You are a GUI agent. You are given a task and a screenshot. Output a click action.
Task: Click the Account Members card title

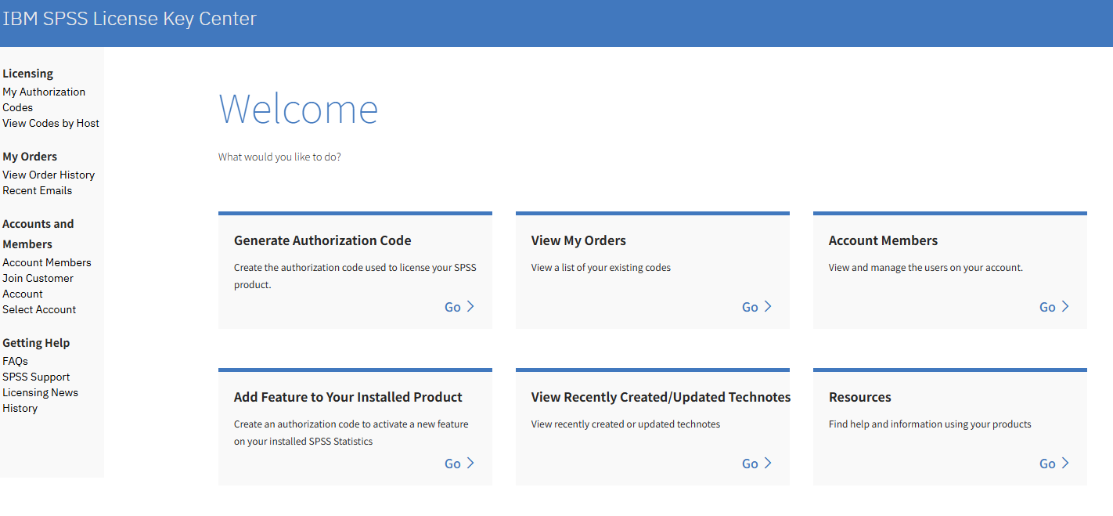883,240
